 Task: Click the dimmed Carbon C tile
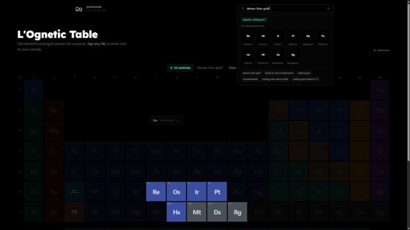tap(299, 111)
